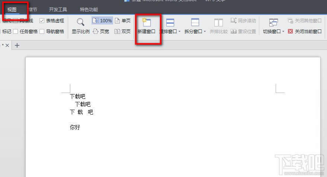Close the current window (关闭当前窗口)
The width and height of the screenshot is (327, 177).
305,32
